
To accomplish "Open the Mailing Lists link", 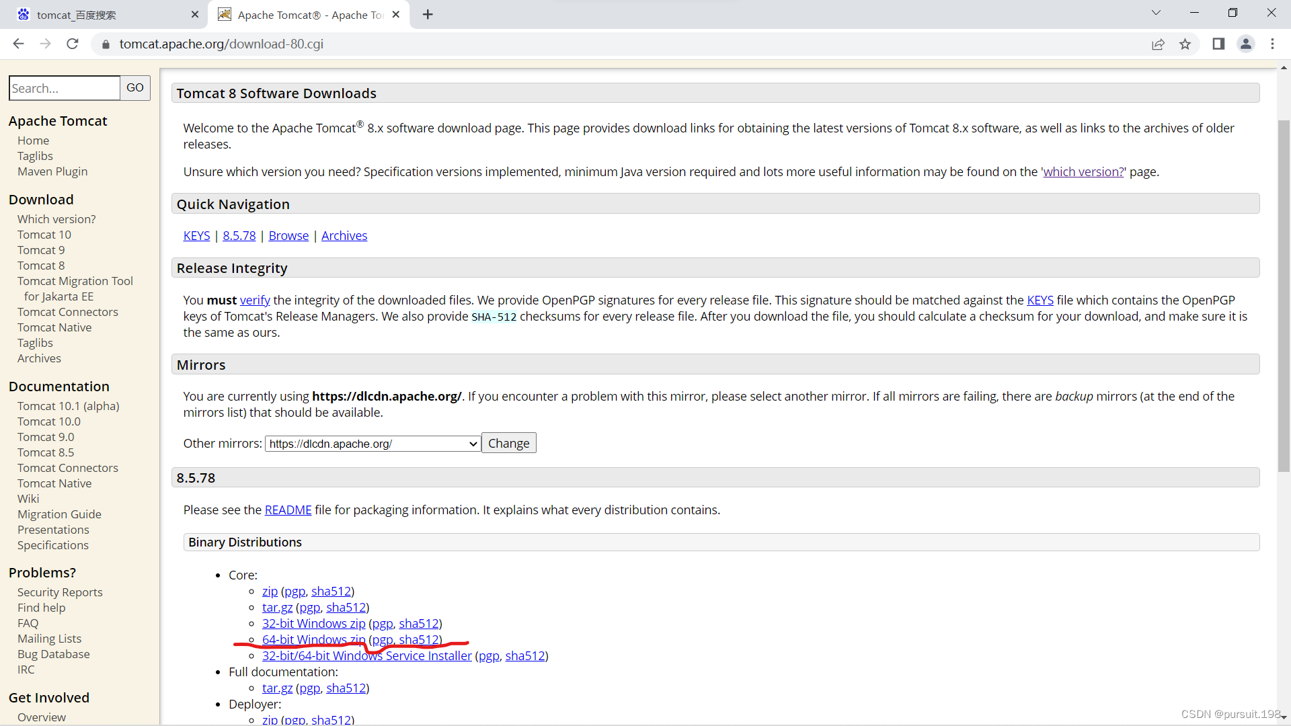I will click(x=49, y=639).
